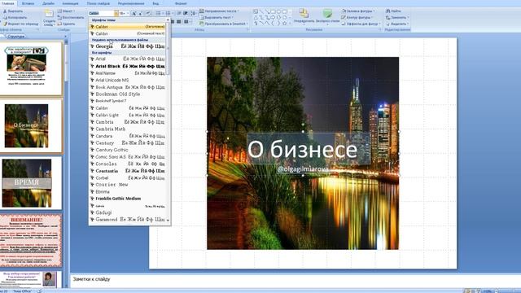The image size is (521, 293).
Task: Select Arial Black in font list
Action: click(127, 66)
